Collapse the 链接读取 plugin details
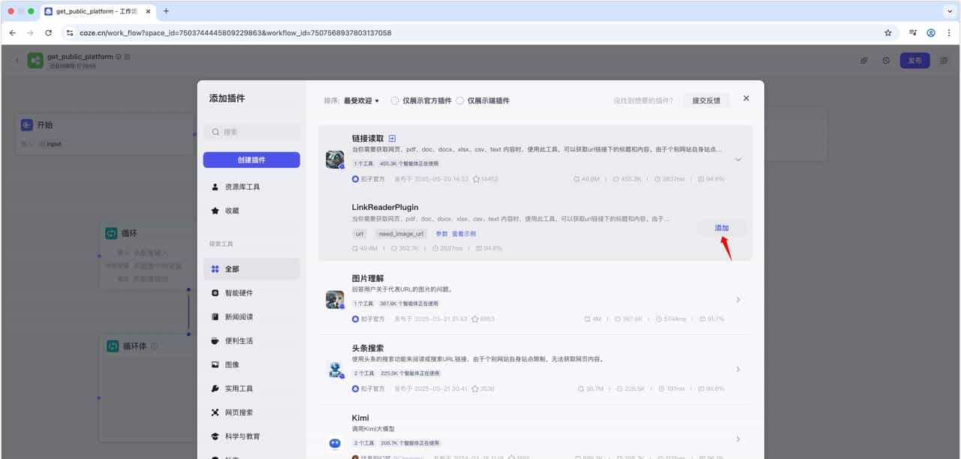Screen dimensions: 961x459 coord(738,159)
